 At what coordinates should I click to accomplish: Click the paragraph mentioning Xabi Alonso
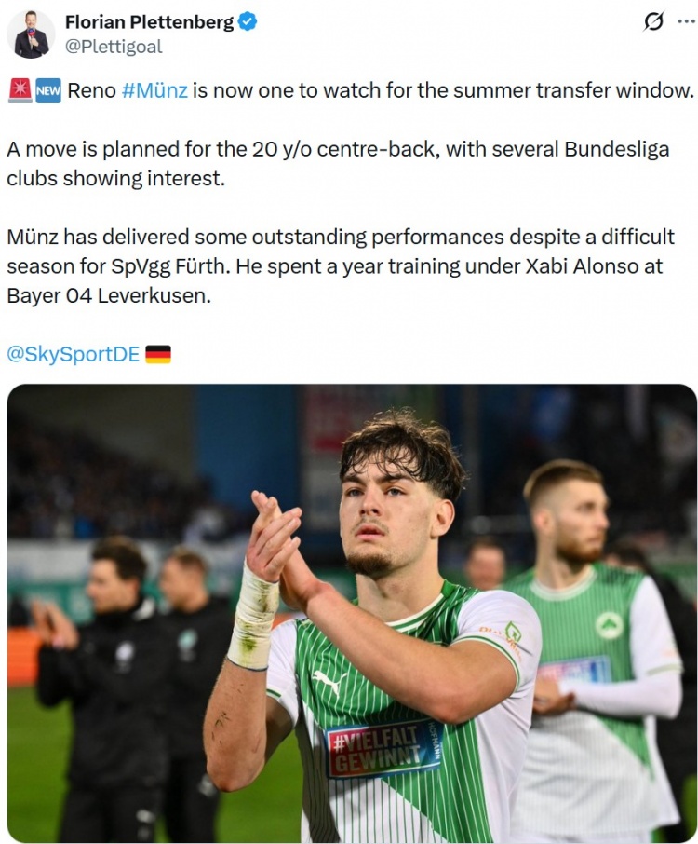341,265
